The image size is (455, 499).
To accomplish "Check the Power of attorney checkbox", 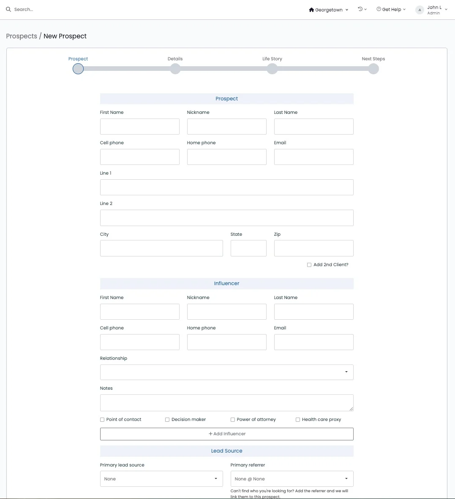I will pos(233,420).
